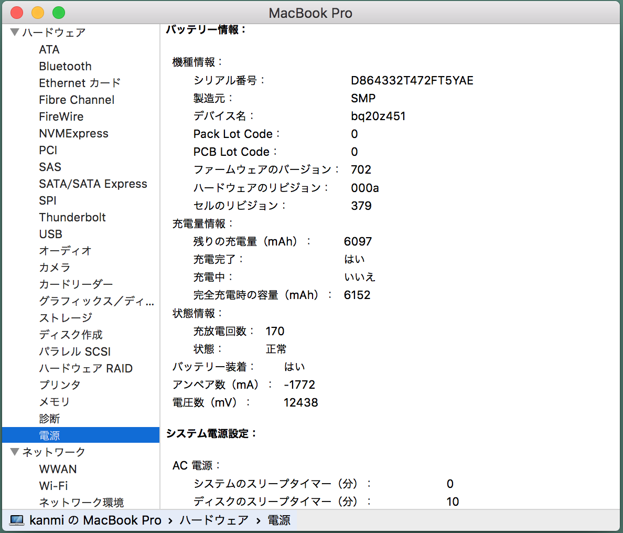Select ディスク作成 in the sidebar
Image resolution: width=623 pixels, height=533 pixels.
(x=71, y=335)
